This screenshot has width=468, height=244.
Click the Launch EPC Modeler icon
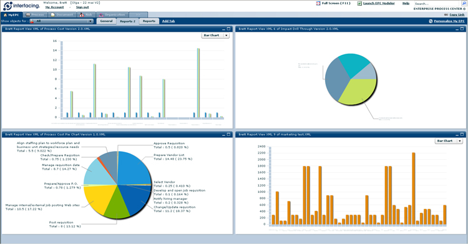point(359,3)
